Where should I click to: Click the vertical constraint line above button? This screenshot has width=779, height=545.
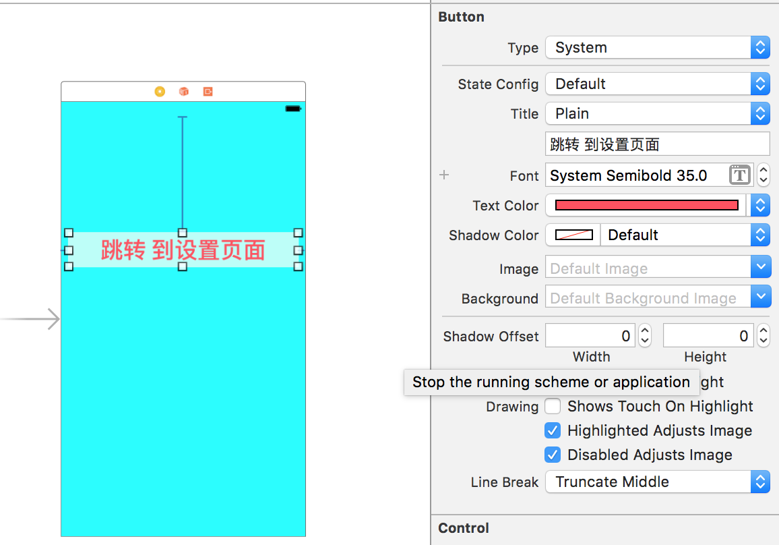pyautogui.click(x=183, y=172)
